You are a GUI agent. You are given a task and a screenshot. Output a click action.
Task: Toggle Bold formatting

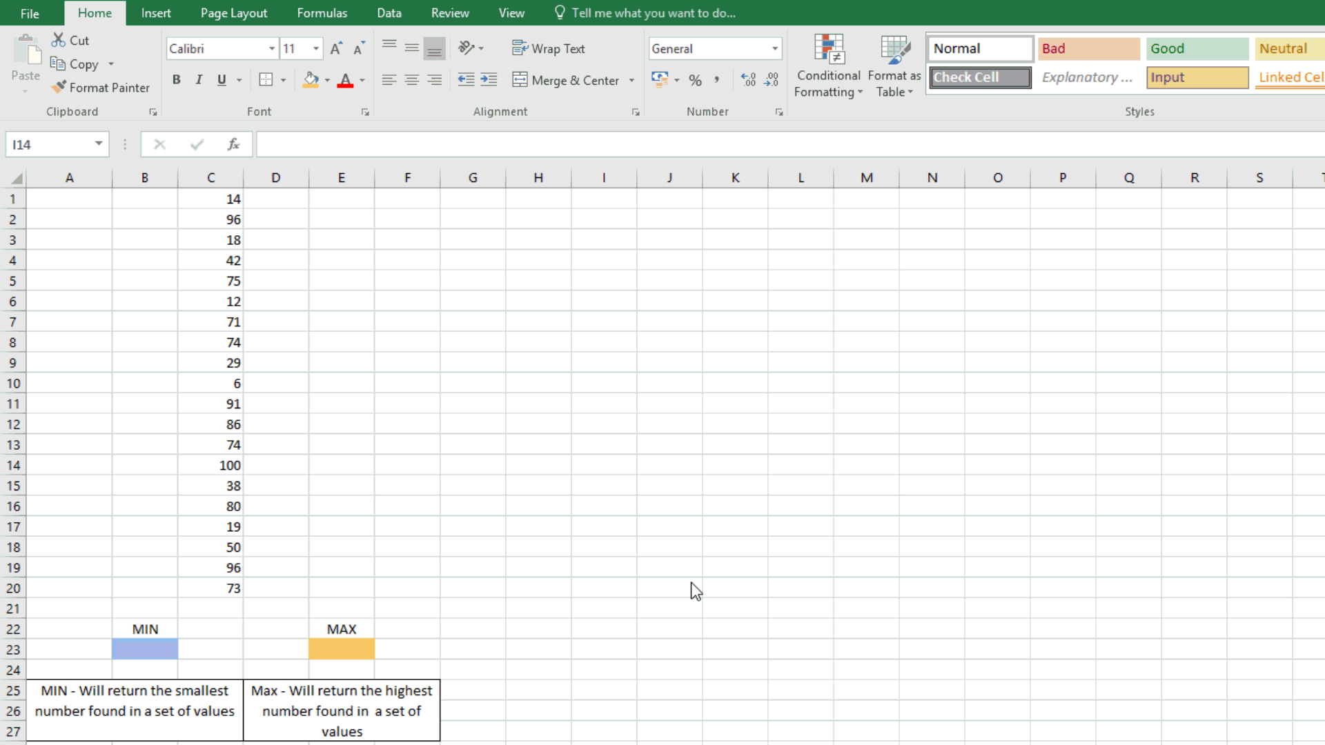[177, 80]
